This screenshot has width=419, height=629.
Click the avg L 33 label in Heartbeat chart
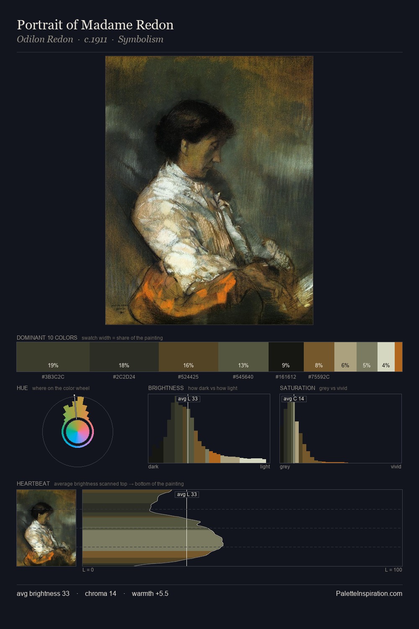pos(186,494)
